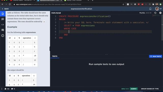
Task: Open the user profile avatar
Action: coord(157,9)
